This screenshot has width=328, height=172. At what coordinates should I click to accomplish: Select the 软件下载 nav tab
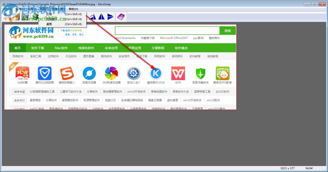click(x=38, y=48)
